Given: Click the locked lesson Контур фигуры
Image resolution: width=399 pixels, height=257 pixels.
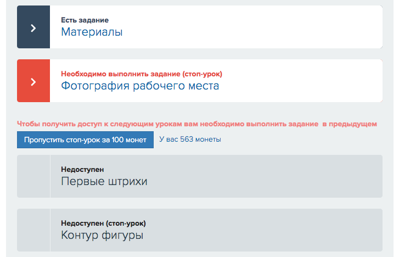Looking at the screenshot, I should [200, 230].
